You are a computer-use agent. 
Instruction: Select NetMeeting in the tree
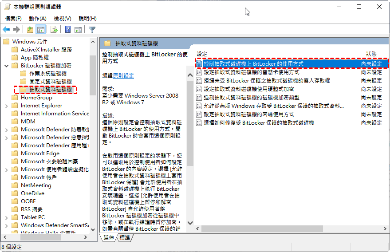(36, 185)
